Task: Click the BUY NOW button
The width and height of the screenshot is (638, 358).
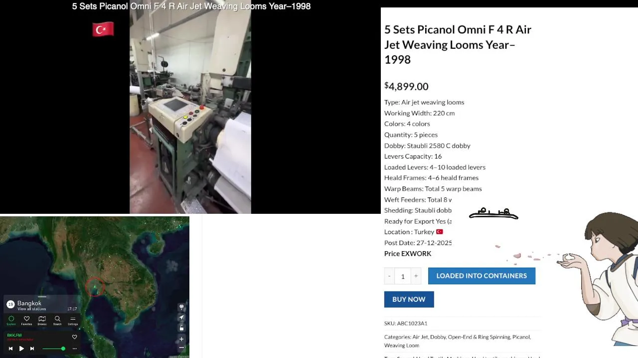Action: (409, 299)
